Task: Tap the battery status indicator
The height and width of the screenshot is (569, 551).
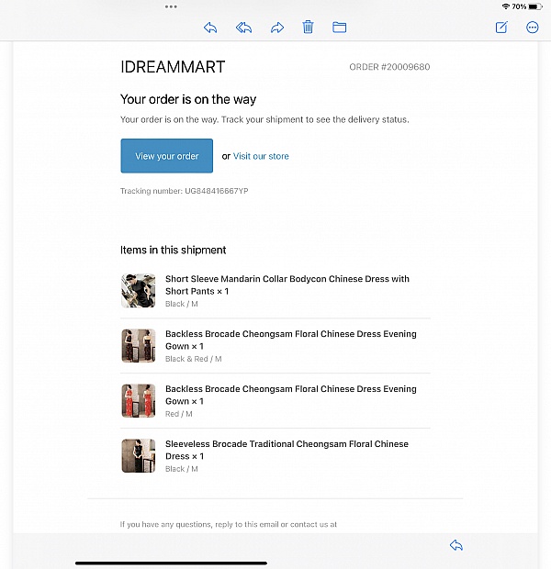Action: (535, 6)
